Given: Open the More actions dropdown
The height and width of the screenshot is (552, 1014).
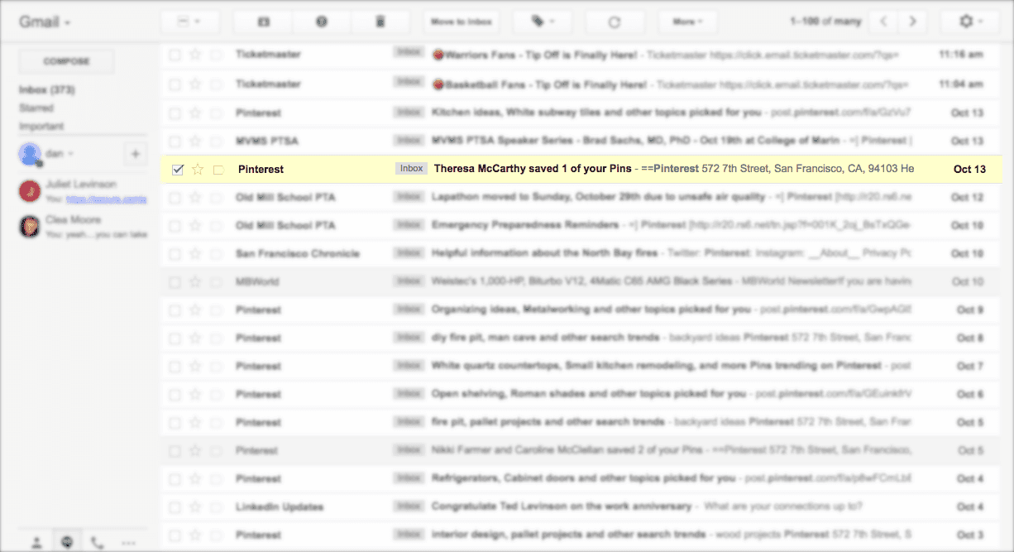Looking at the screenshot, I should pos(688,22).
